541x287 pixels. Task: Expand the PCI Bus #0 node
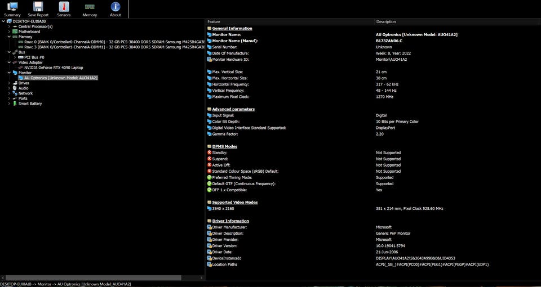pos(15,57)
